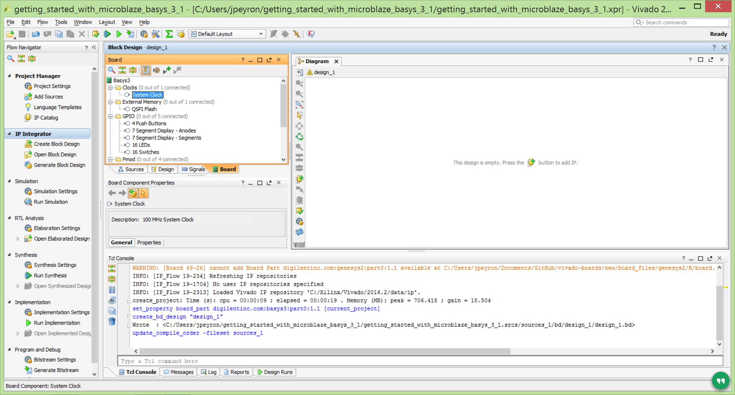Click the search icon in Flow Navigator

[x=11, y=59]
